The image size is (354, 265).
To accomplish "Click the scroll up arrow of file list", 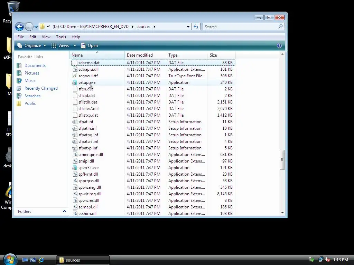I will point(282,54).
